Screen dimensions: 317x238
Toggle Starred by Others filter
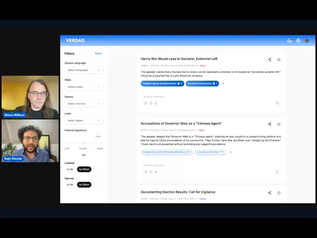[x=84, y=184]
